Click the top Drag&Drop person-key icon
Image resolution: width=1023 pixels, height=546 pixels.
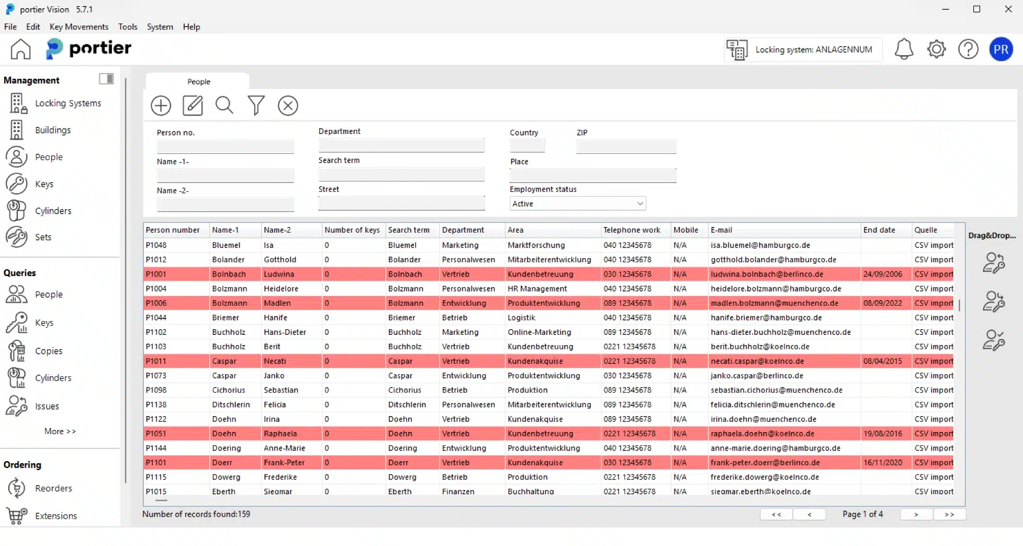(x=994, y=263)
